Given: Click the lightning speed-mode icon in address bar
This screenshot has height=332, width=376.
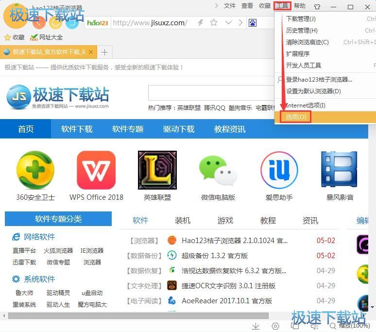Looking at the screenshot, I should point(200,23).
